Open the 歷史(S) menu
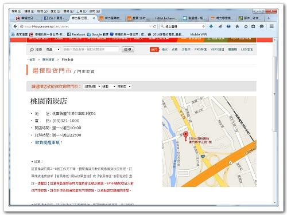 [55, 11]
